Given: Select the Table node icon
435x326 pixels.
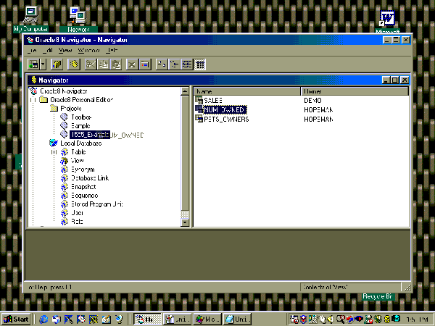Looking at the screenshot, I should tap(64, 152).
